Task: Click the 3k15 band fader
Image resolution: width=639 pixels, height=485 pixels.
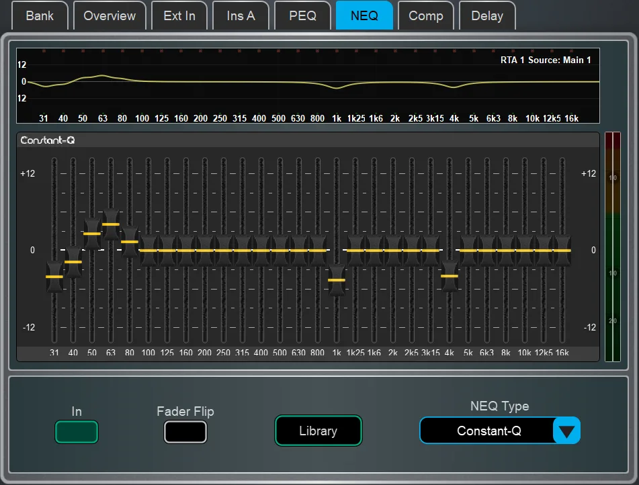Action: pyautogui.click(x=430, y=251)
